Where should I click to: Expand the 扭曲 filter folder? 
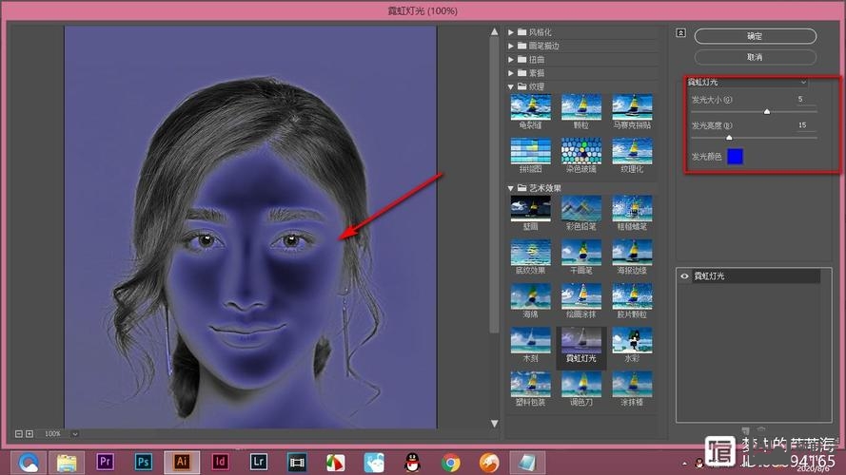click(511, 59)
